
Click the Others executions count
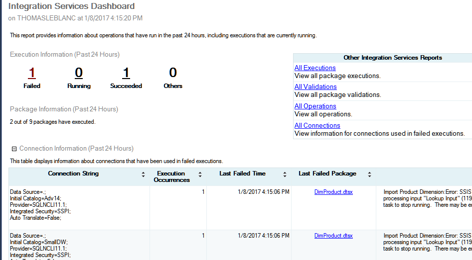click(173, 73)
